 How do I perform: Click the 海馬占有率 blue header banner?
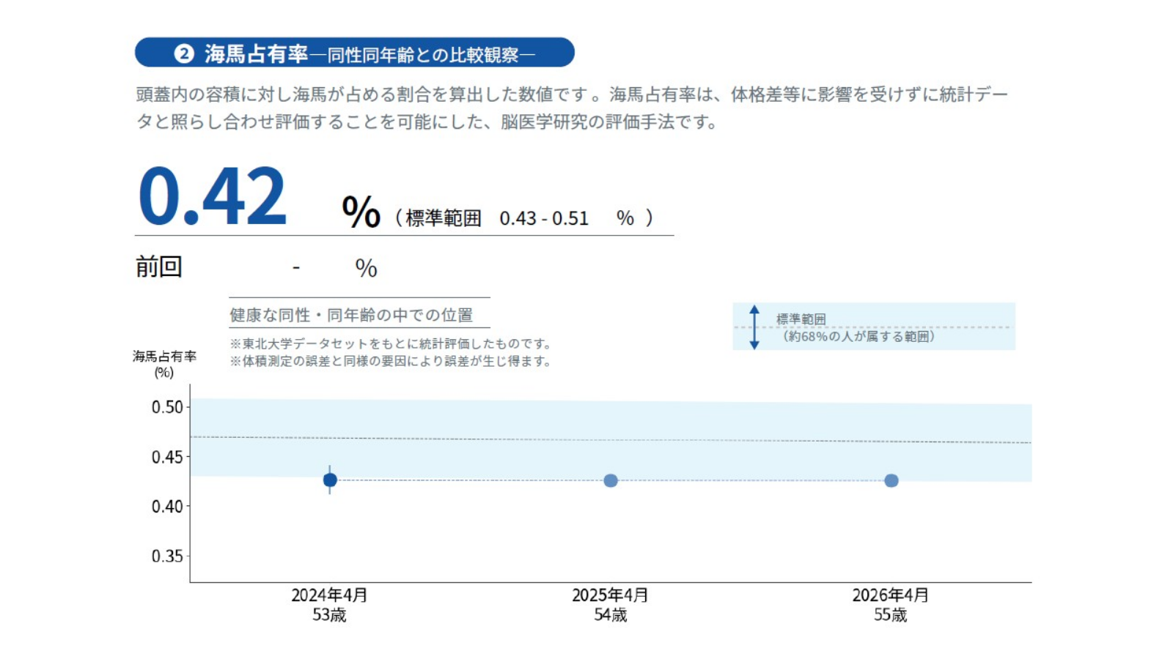click(x=354, y=53)
